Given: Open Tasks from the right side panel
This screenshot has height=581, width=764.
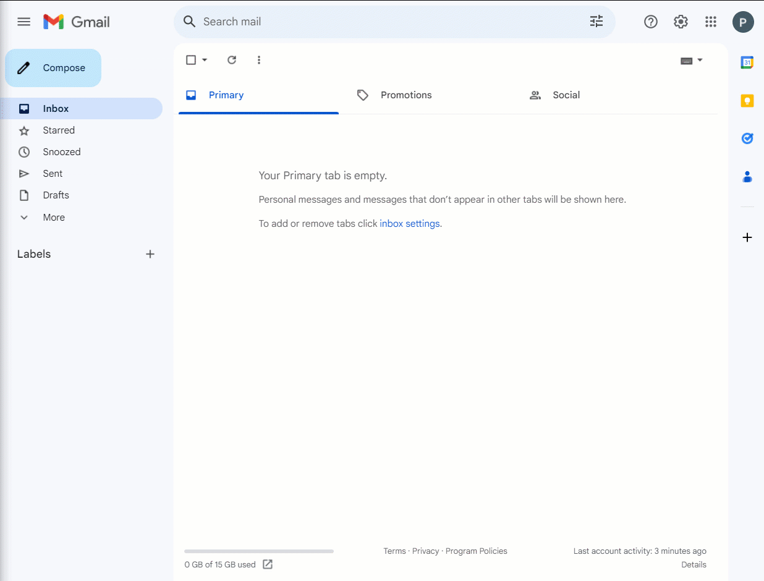Looking at the screenshot, I should tap(747, 138).
